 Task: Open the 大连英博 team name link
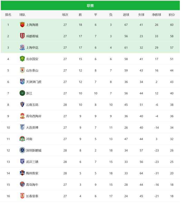click(x=32, y=127)
